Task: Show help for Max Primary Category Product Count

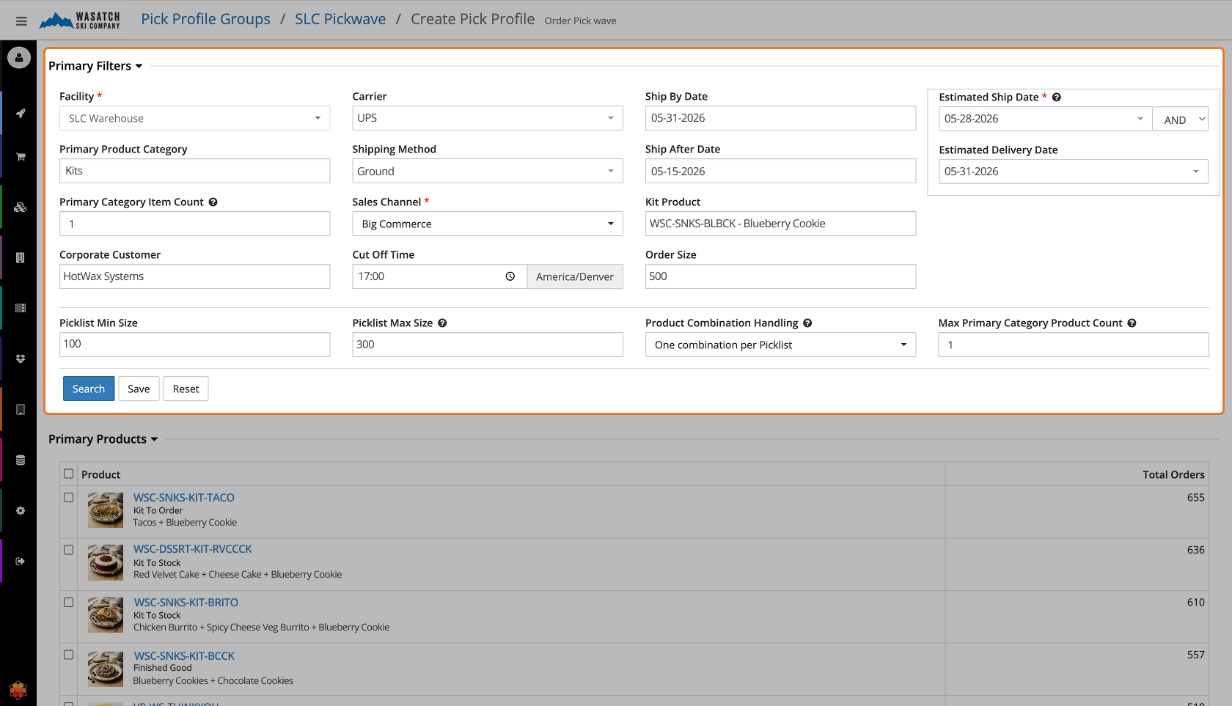Action: click(1132, 323)
